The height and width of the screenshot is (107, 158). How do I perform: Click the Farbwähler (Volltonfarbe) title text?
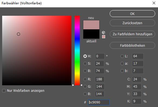pyautogui.click(x=22, y=3)
